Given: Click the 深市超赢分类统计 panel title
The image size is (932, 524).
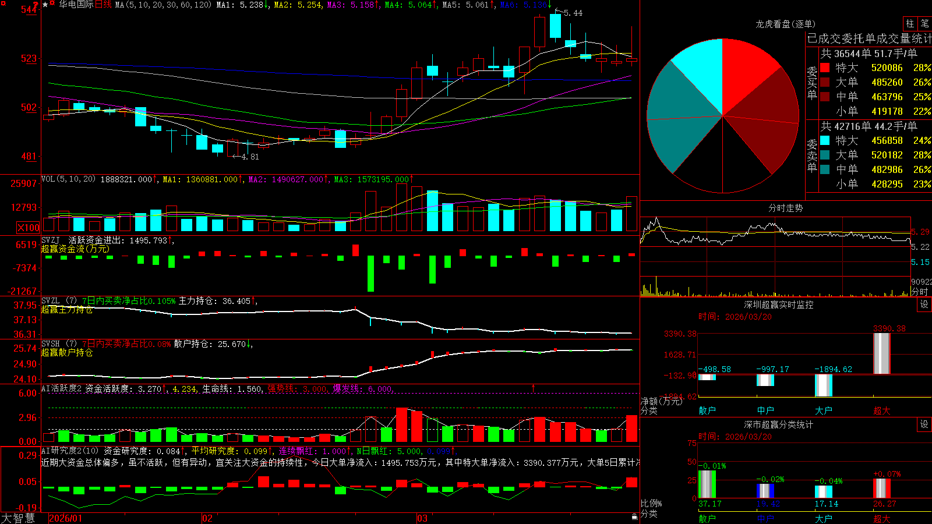Looking at the screenshot, I should coord(778,424).
